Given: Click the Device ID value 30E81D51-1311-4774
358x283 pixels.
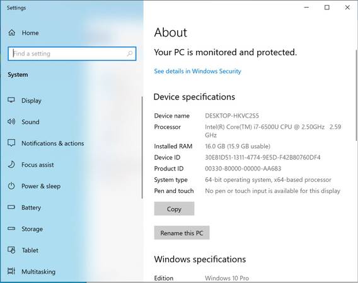Looking at the screenshot, I should tap(263, 157).
